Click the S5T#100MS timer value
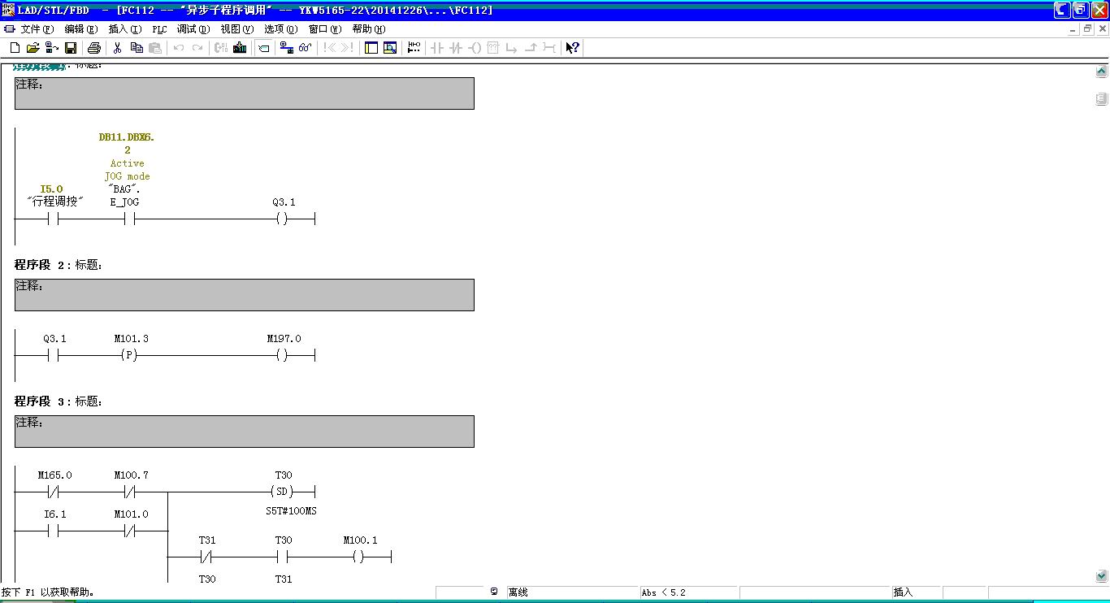Image resolution: width=1110 pixels, height=603 pixels. (x=291, y=511)
